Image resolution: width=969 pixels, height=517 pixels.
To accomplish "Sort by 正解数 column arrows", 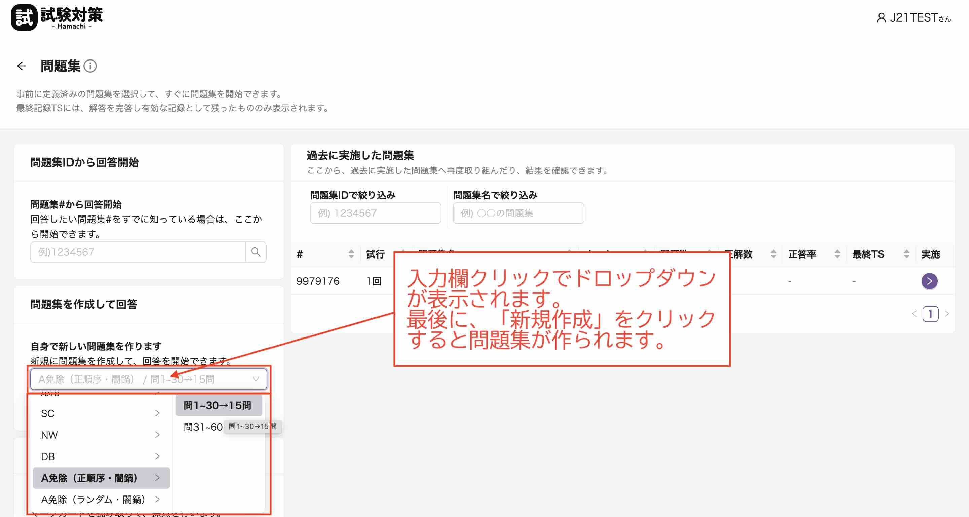I will (x=774, y=254).
